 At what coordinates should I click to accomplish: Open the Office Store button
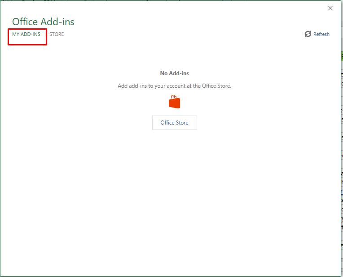point(175,123)
